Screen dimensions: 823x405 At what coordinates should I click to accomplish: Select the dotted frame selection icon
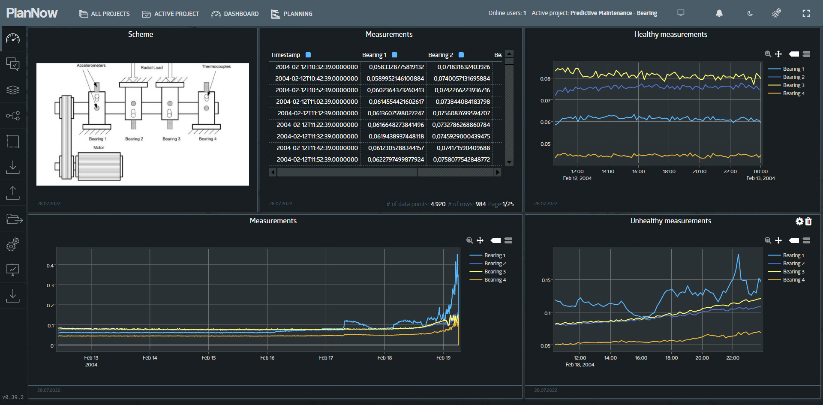[13, 141]
